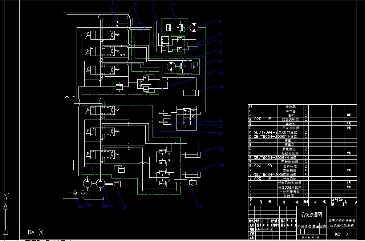The width and height of the screenshot is (365, 241).
Task: Select the upper suspension cylinder symbol
Action: coord(165,113)
